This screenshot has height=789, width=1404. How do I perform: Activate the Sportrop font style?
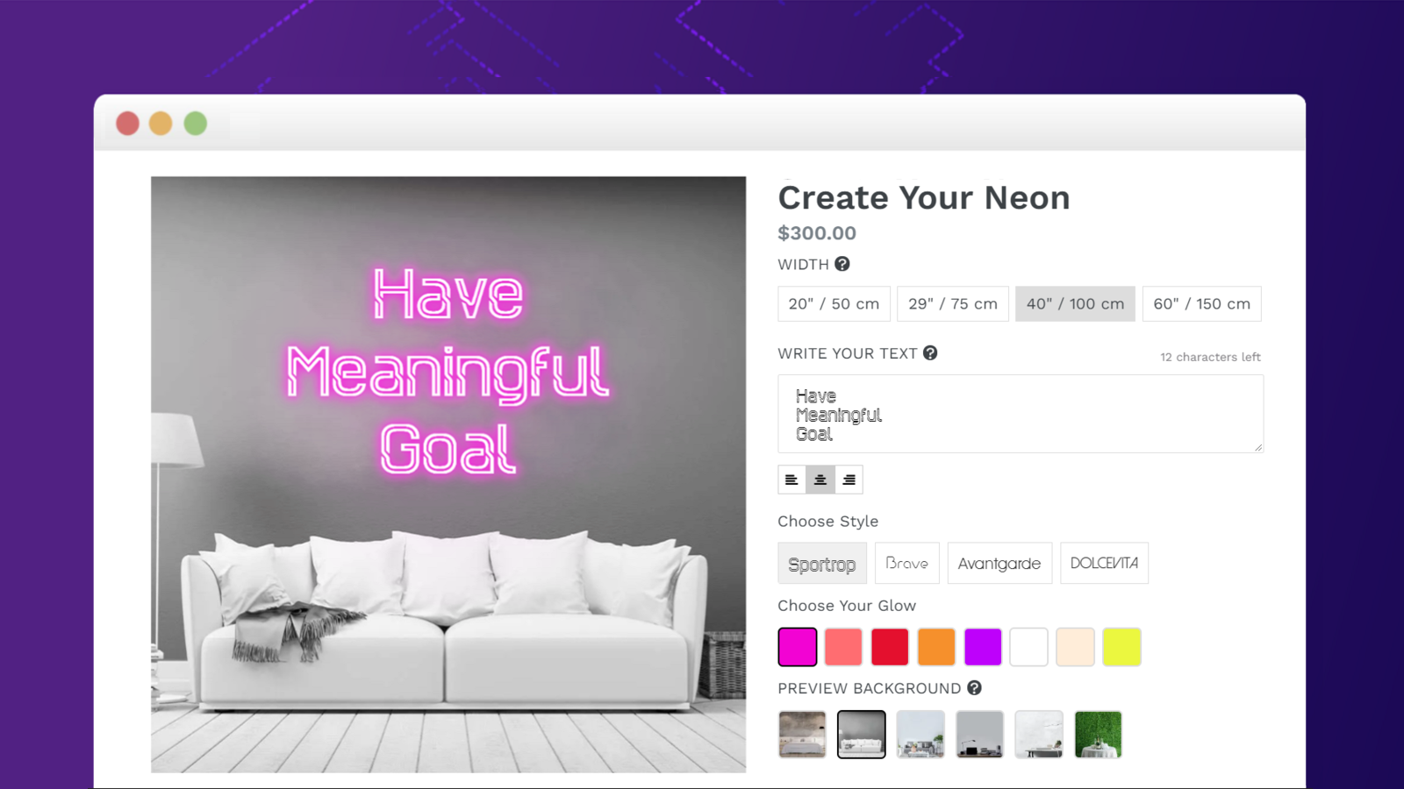tap(822, 563)
